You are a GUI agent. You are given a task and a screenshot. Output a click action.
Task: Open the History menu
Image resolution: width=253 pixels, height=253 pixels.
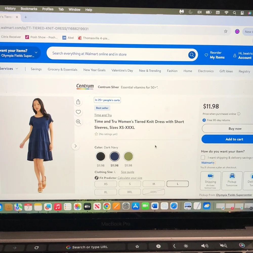10,8
